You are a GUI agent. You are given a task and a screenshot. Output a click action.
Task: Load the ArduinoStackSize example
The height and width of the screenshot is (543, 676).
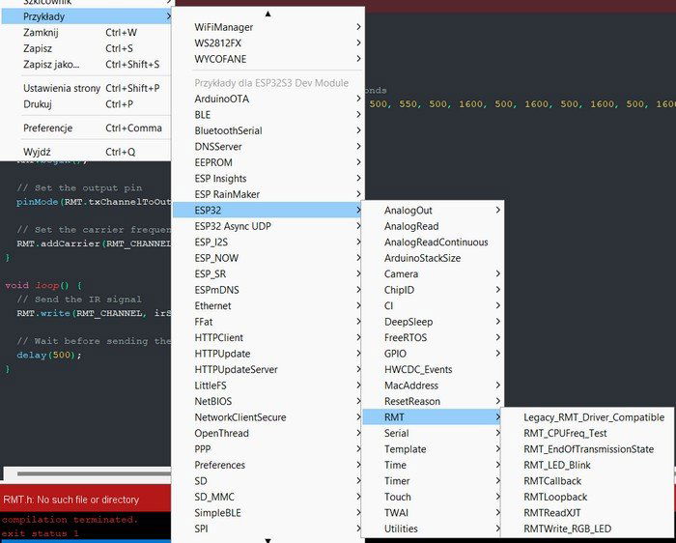click(433, 258)
